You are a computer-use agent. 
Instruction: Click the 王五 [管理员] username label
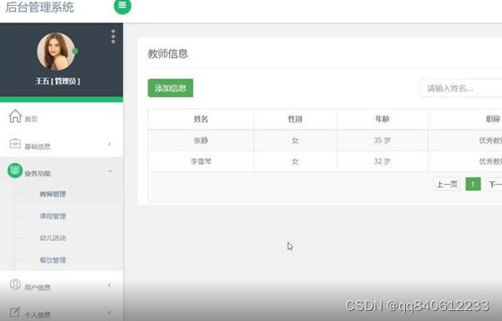click(57, 81)
